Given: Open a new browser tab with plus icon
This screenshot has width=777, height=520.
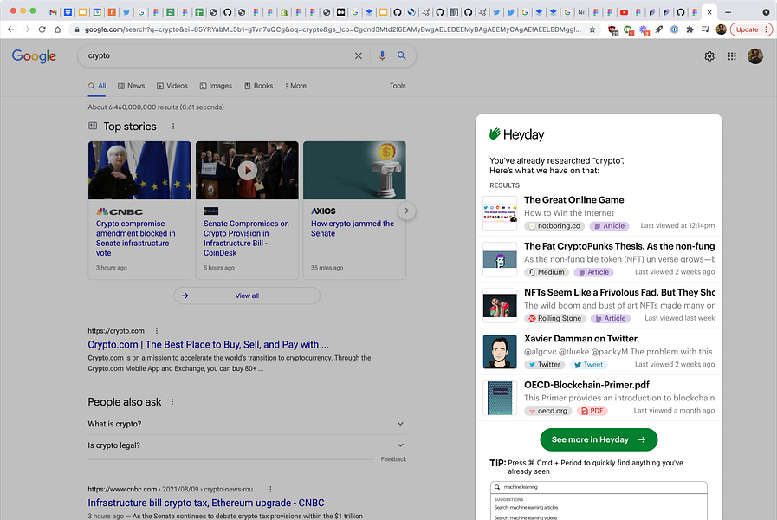Looking at the screenshot, I should click(728, 12).
